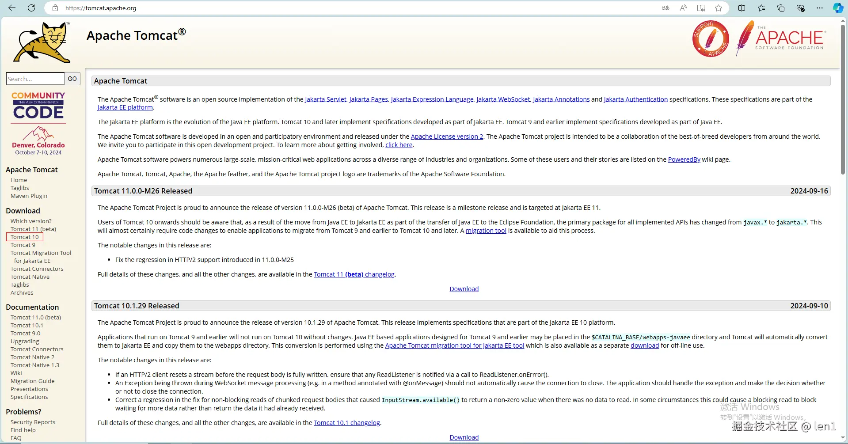Open the Security Reports link
The height and width of the screenshot is (444, 848).
click(x=33, y=422)
